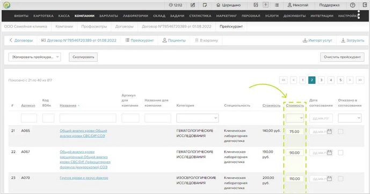
Task: Edit contract price 110.00 field
Action: pyautogui.click(x=295, y=178)
